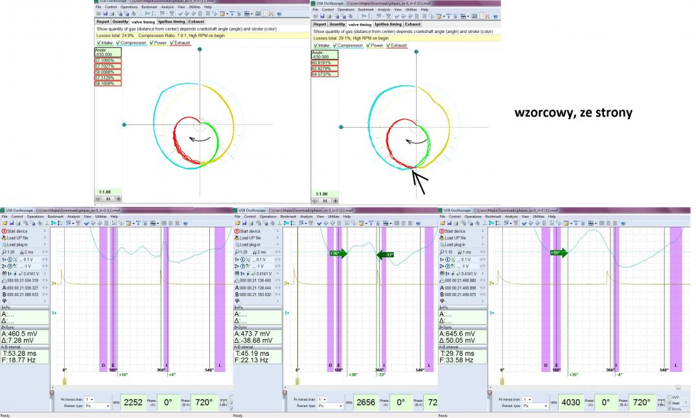Click phase ruler icon beside 720° in 4030 RPM window

pos(662,402)
